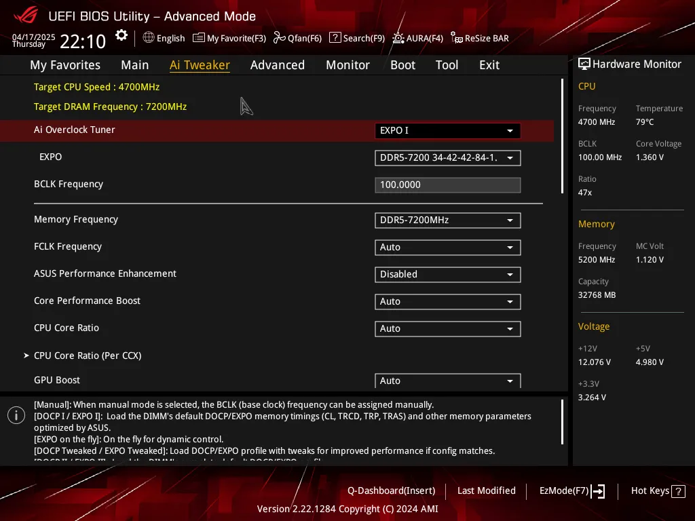This screenshot has width=695, height=521.
Task: Switch to the Boot tab
Action: [403, 64]
